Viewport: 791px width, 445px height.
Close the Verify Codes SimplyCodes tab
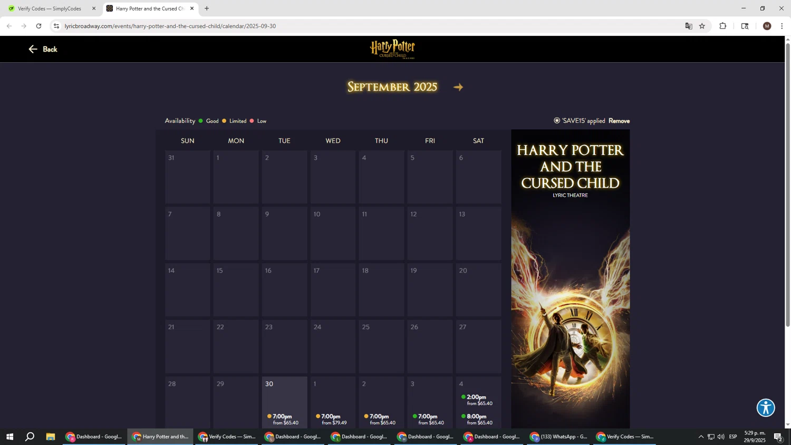point(94,8)
